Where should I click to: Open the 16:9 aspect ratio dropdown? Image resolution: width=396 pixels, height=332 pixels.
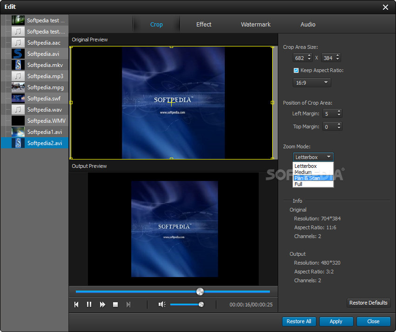[x=312, y=82]
